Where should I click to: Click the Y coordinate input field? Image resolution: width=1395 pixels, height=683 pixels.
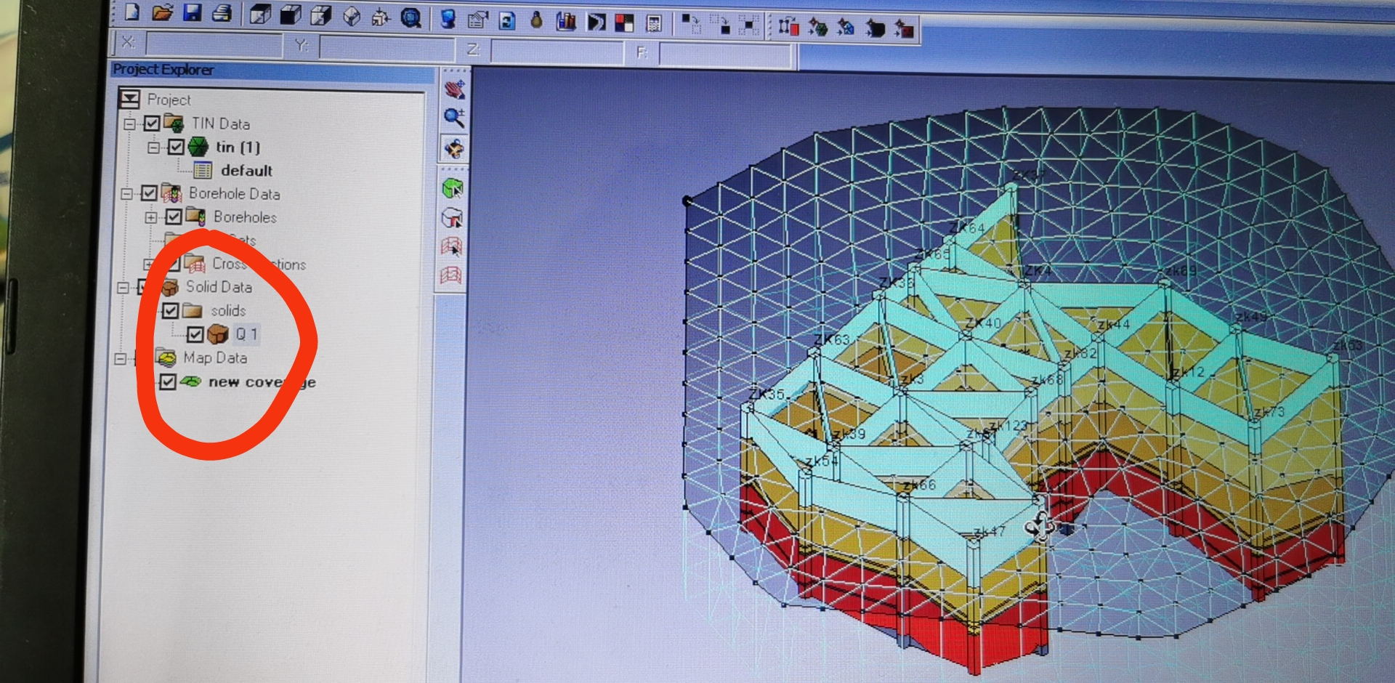387,48
